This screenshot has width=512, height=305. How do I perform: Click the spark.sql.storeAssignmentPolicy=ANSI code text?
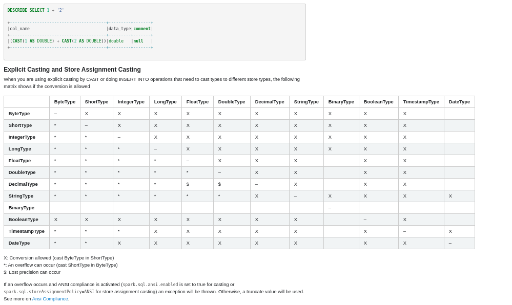click(x=49, y=292)
